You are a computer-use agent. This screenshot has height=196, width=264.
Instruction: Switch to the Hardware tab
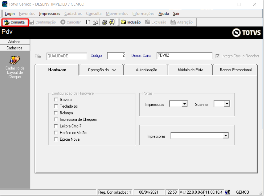click(57, 70)
